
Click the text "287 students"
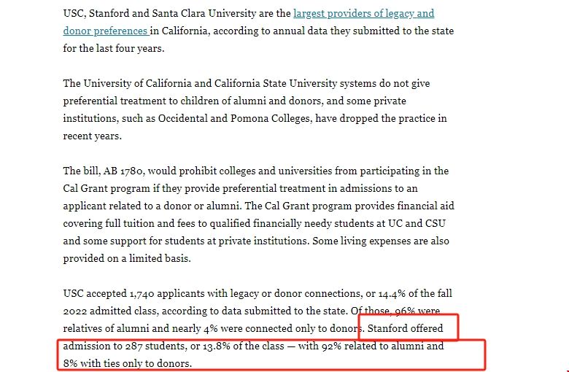[144, 346]
